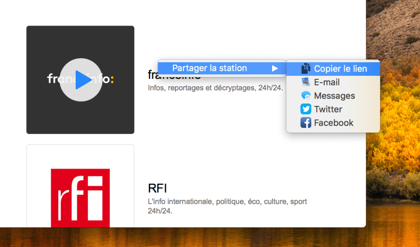Select the E-mail share option

coord(333,82)
